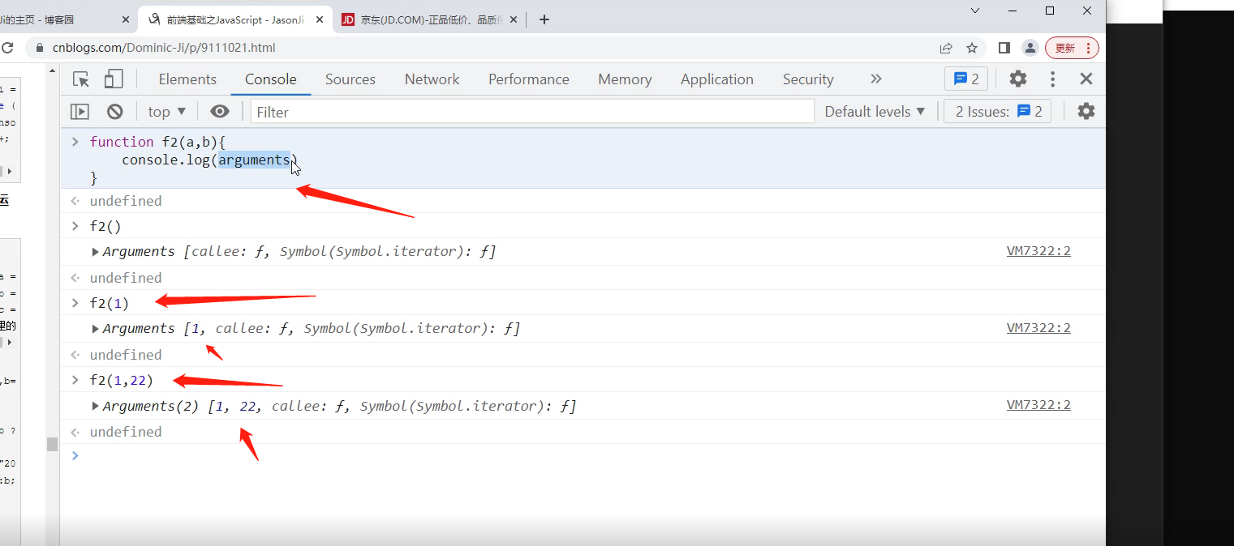
Task: Open the Chrome profile avatar
Action: click(x=1030, y=48)
